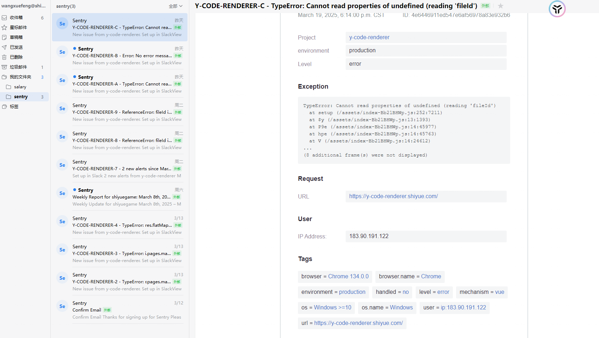Select the salary folder

point(20,87)
